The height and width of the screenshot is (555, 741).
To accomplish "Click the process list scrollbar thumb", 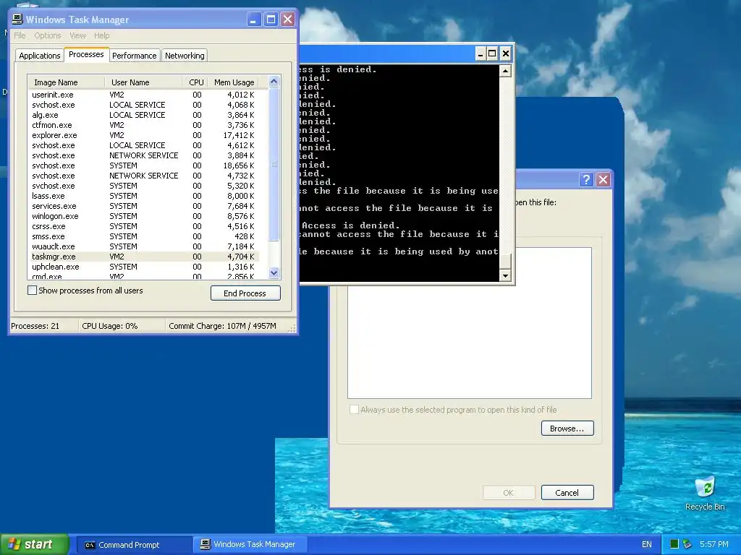I will (x=274, y=164).
